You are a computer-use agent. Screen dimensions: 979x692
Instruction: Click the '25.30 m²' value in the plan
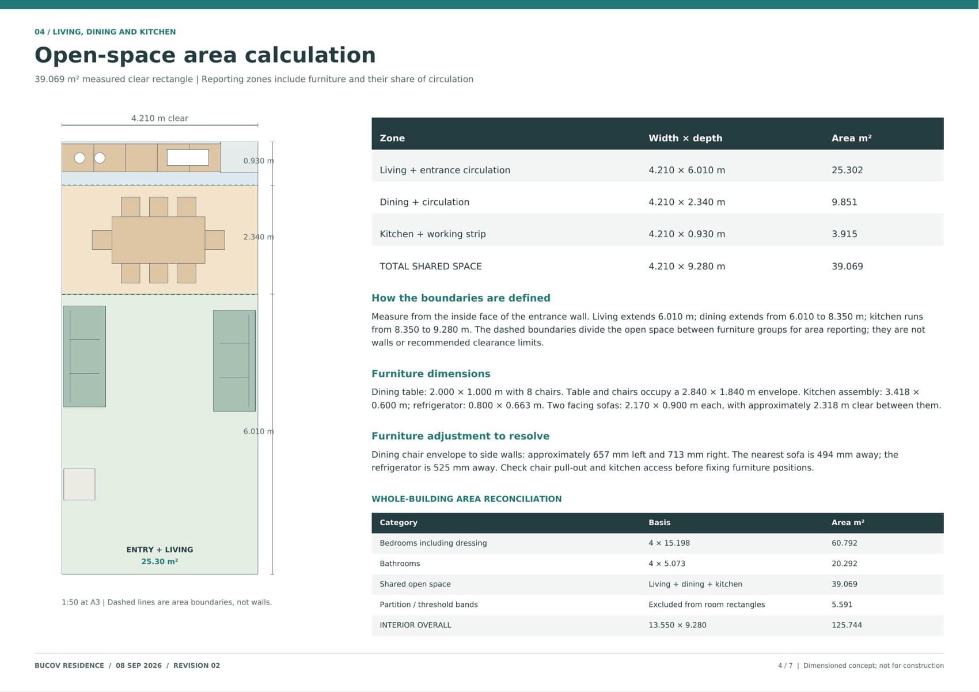[160, 561]
